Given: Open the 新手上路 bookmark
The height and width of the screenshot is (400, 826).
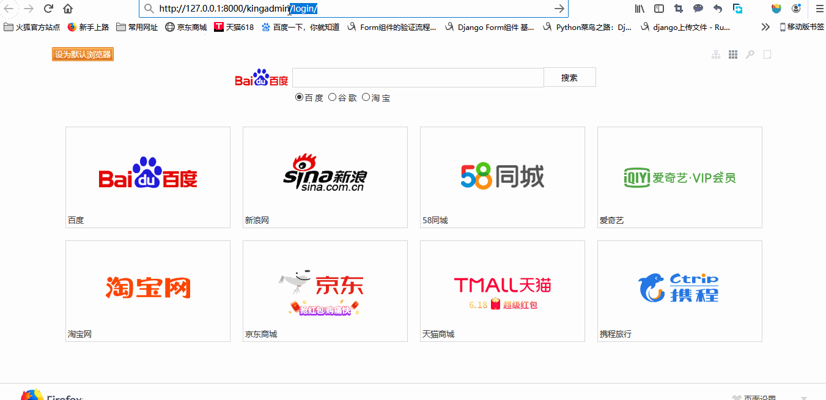Looking at the screenshot, I should [88, 27].
